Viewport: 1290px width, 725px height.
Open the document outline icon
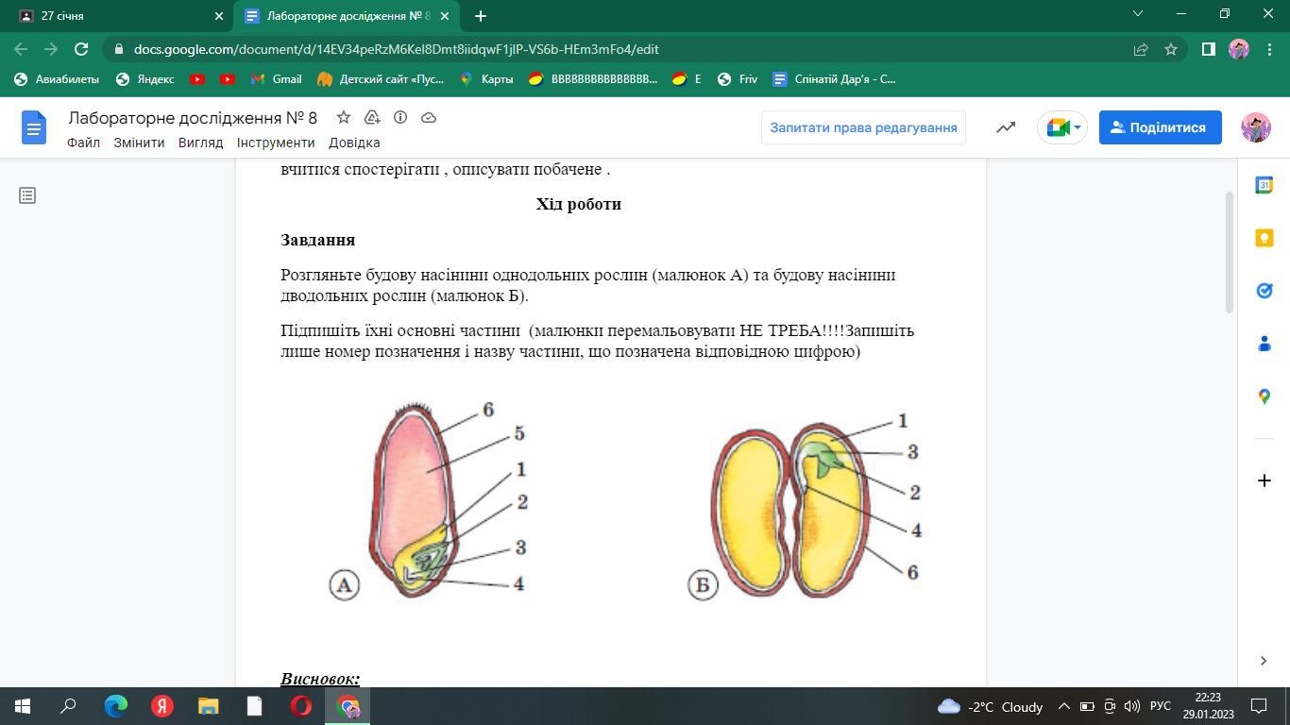(x=27, y=195)
